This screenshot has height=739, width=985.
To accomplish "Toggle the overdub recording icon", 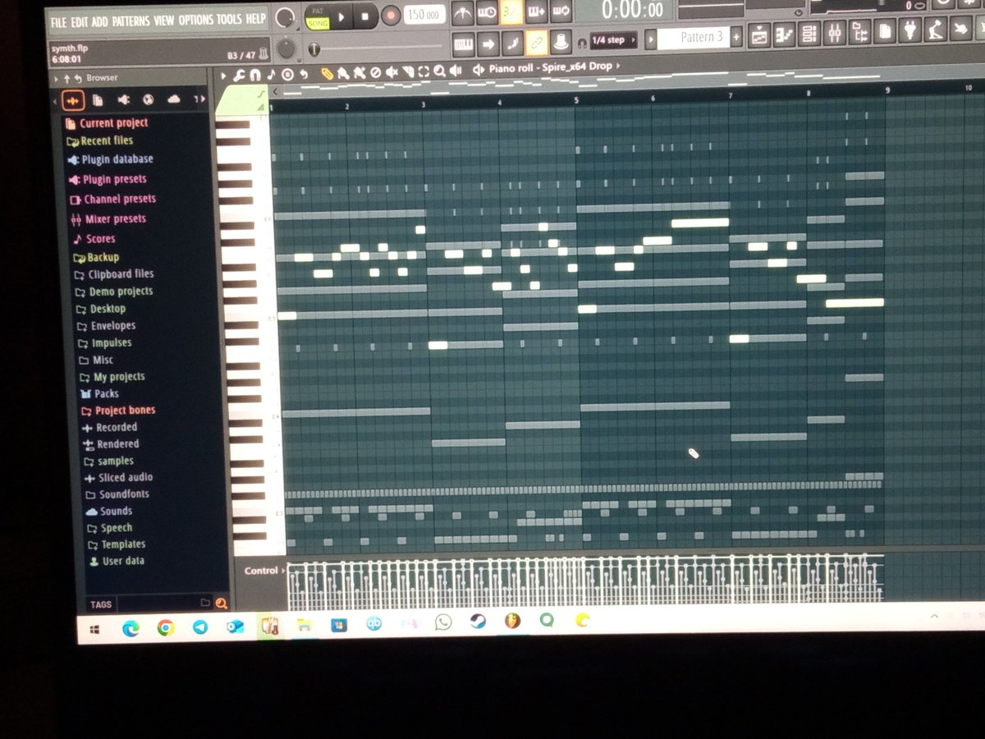I will coord(537,11).
